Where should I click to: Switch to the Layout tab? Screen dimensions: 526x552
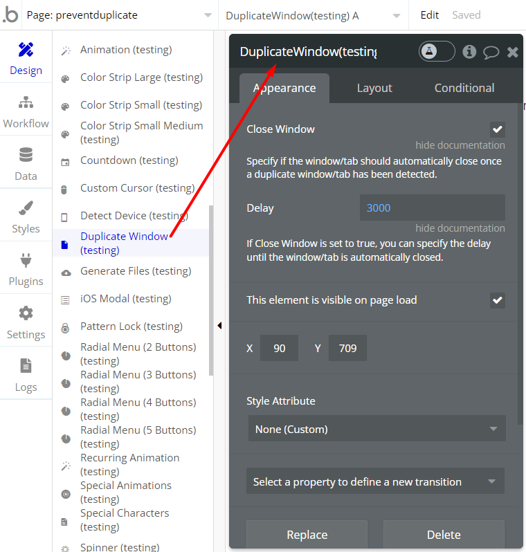click(374, 88)
